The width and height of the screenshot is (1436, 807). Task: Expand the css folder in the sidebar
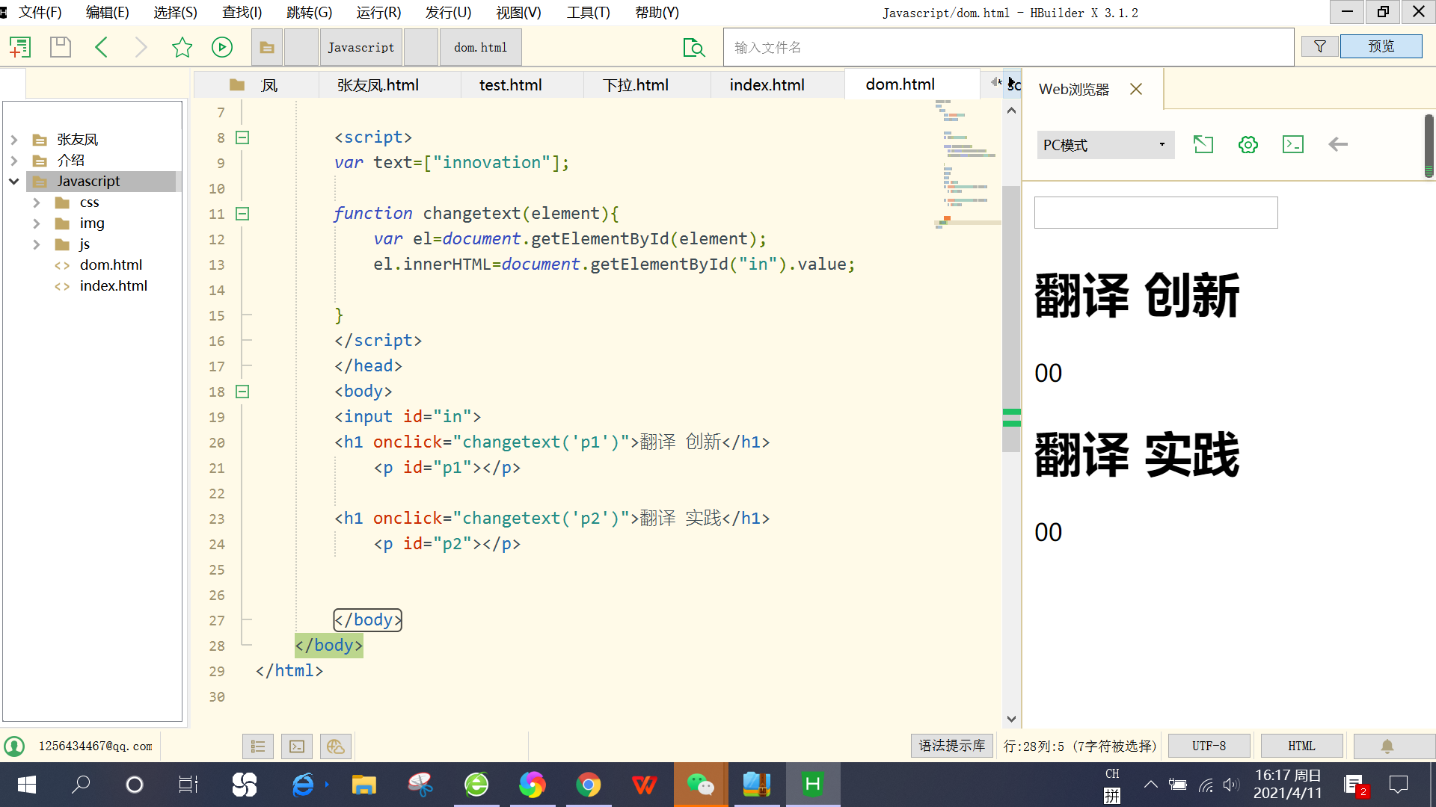[x=37, y=202]
